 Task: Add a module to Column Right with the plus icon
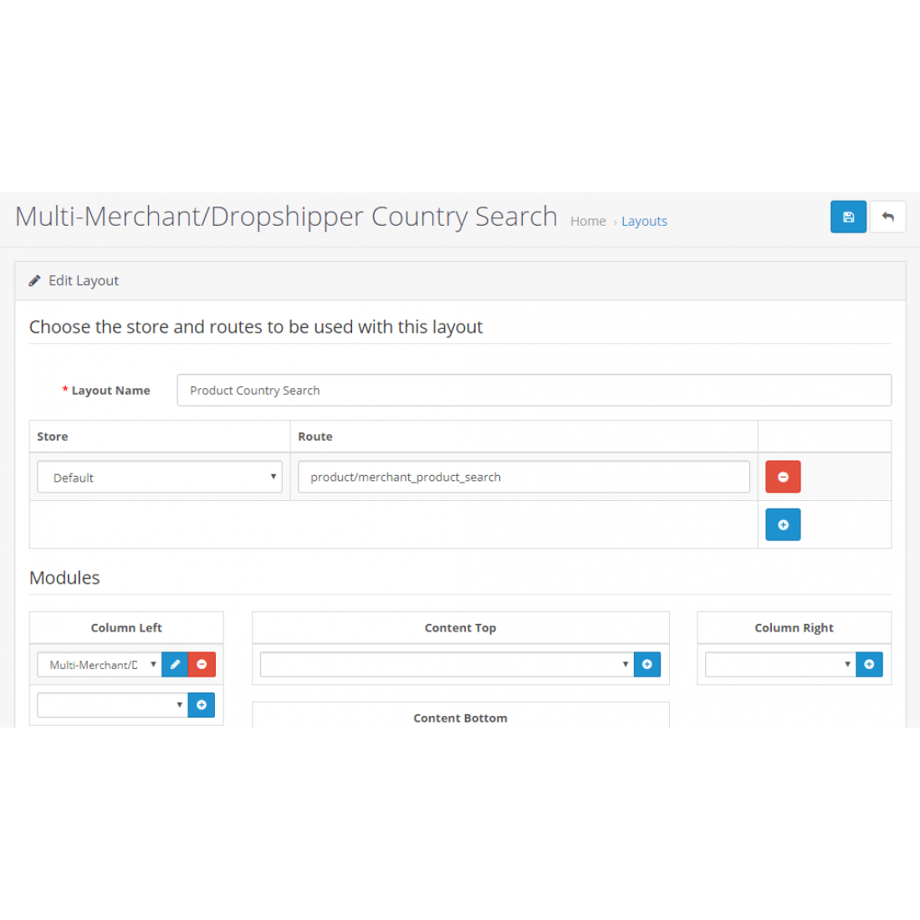869,664
